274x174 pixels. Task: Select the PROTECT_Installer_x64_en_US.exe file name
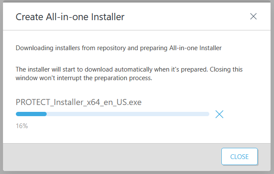click(78, 102)
